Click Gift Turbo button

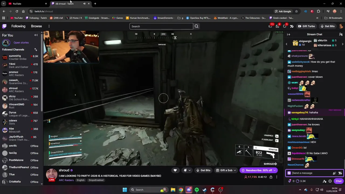tap(306, 26)
